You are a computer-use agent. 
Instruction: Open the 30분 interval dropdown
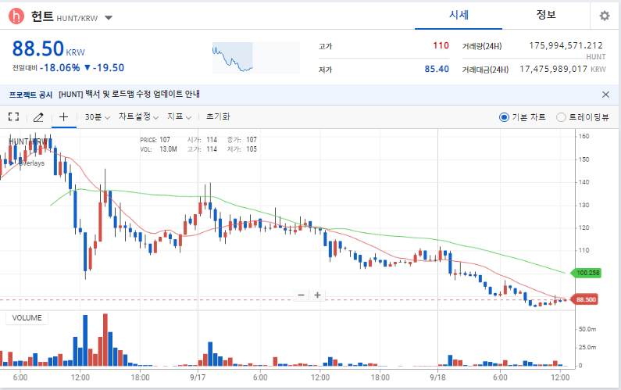(x=97, y=117)
